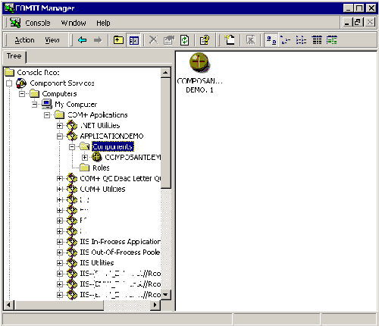This screenshot has width=379, height=326.
Task: Switch to Large Icons view
Action: pyautogui.click(x=271, y=40)
